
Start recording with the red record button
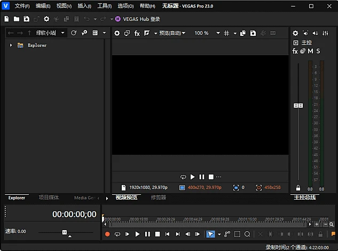pos(107,234)
